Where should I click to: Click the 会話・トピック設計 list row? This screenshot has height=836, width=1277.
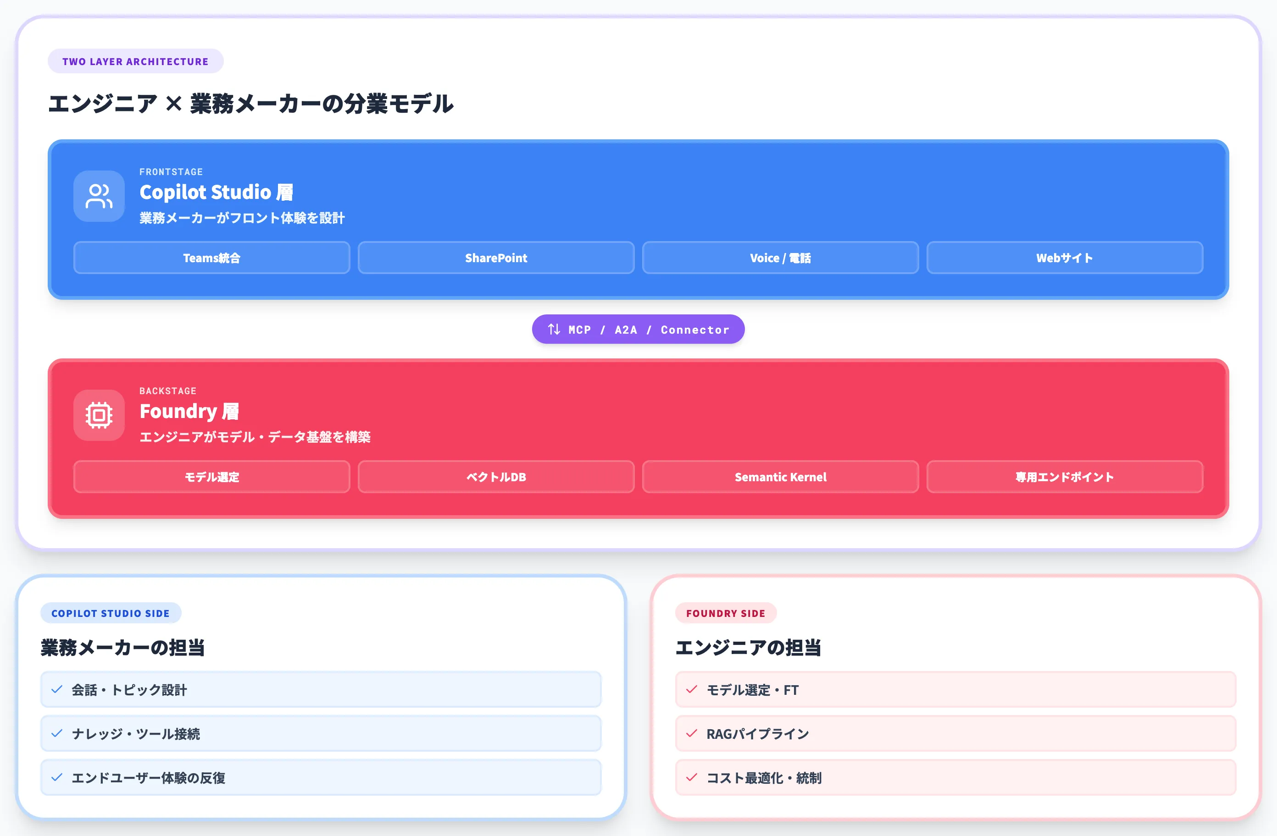pyautogui.click(x=321, y=690)
